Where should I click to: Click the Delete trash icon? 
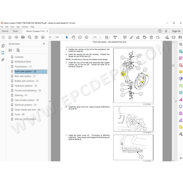(x=151, y=37)
